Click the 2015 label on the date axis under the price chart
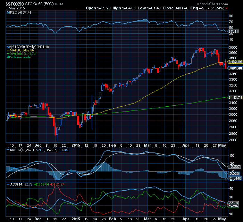 click(x=76, y=145)
